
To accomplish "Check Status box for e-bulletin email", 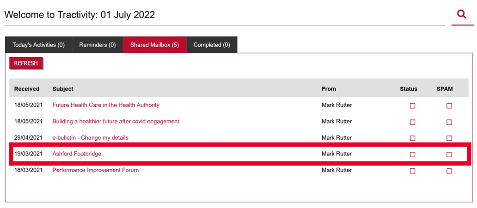I will 412,138.
